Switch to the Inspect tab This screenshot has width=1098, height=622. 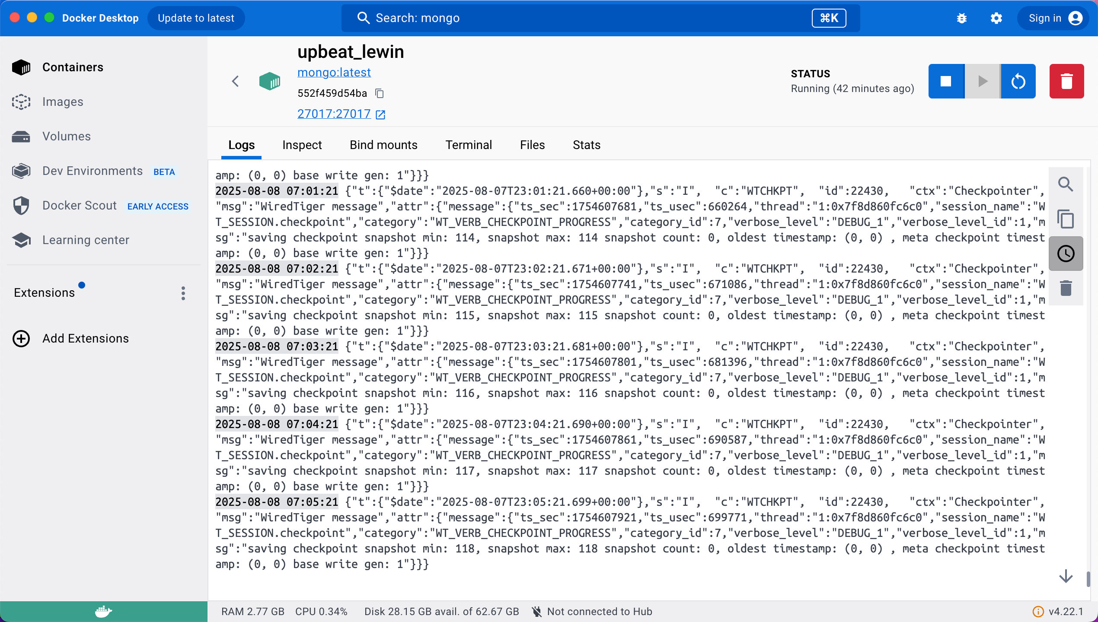[302, 145]
